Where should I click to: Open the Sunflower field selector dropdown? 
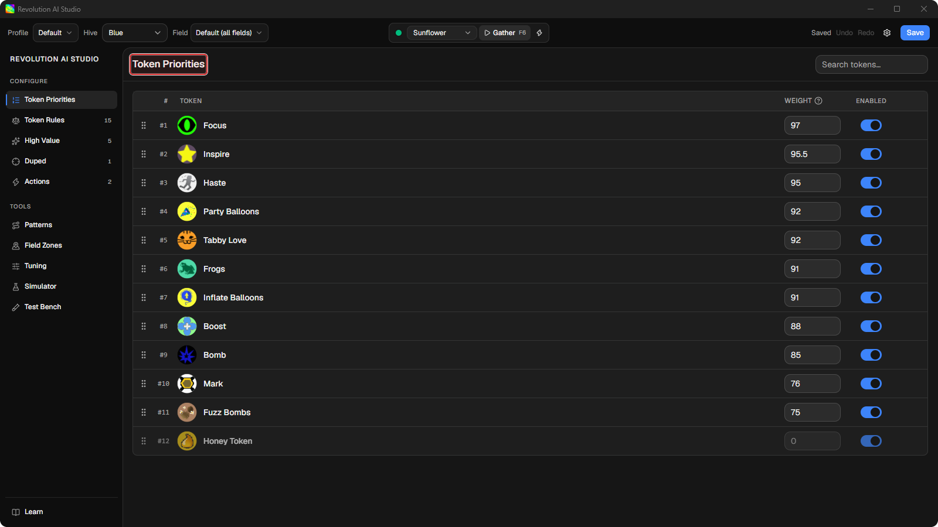pyautogui.click(x=441, y=33)
